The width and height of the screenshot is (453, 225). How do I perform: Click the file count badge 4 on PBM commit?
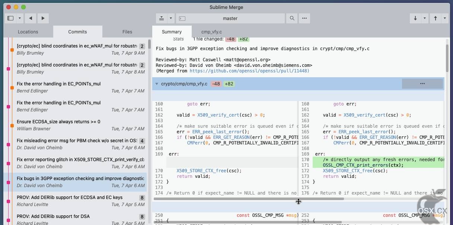142,141
